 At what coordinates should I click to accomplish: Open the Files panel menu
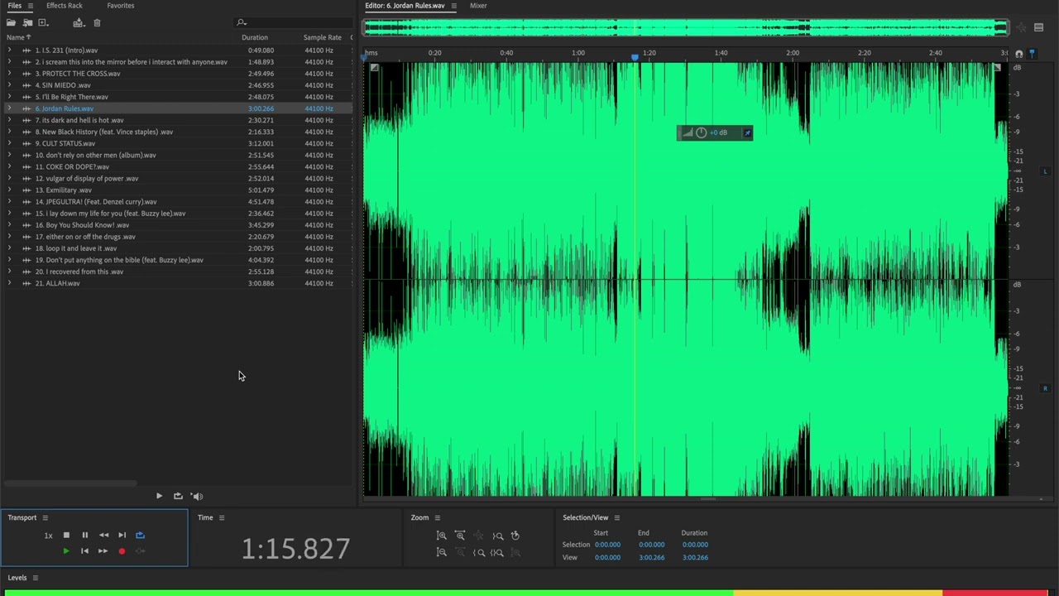pos(31,6)
